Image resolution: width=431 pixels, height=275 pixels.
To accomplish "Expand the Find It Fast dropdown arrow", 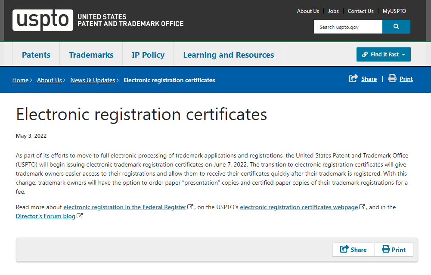I will 403,55.
